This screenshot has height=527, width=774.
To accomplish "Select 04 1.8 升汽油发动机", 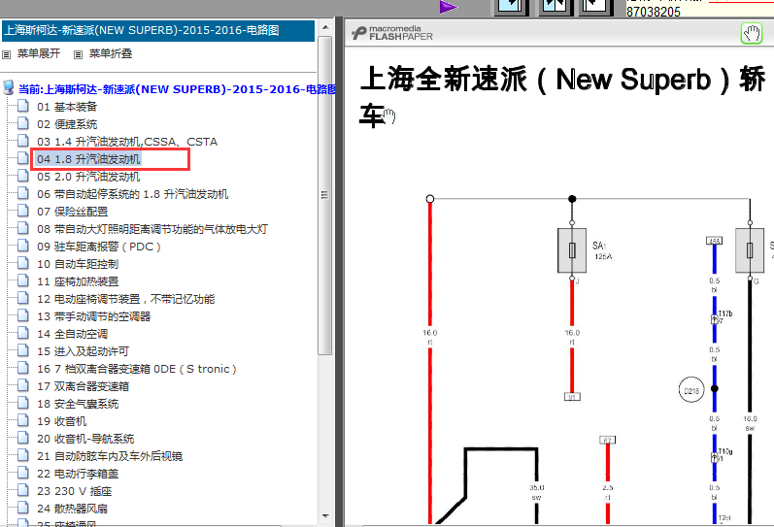I will 88,159.
